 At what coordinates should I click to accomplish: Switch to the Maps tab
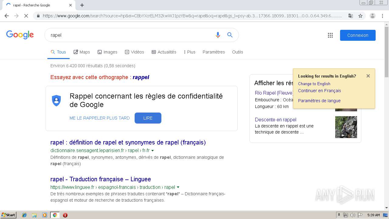tap(82, 52)
